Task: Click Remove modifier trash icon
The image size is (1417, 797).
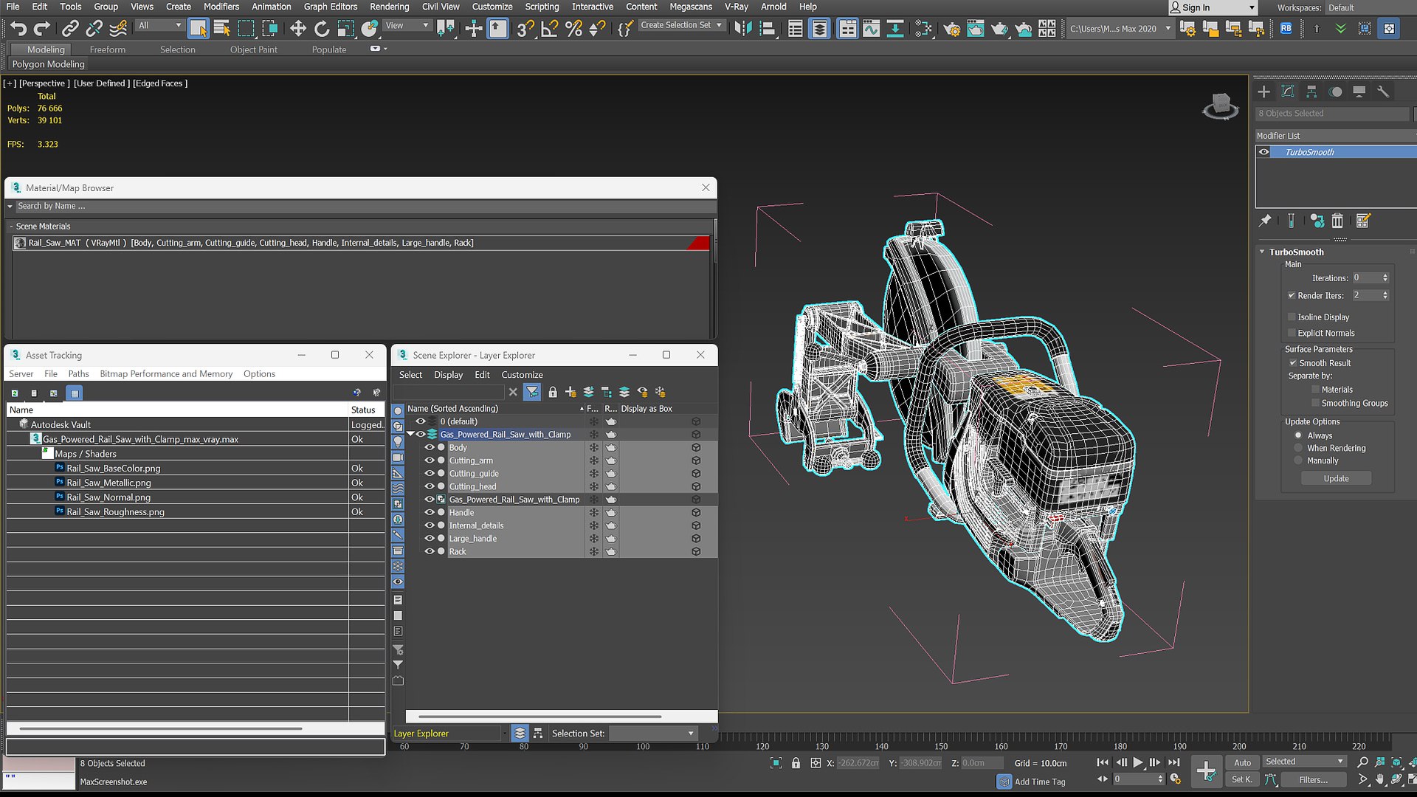Action: [x=1337, y=221]
